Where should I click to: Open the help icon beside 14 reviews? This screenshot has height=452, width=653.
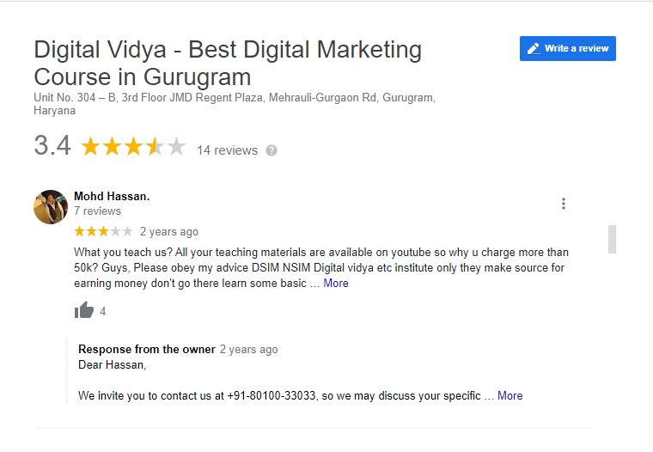pos(272,150)
